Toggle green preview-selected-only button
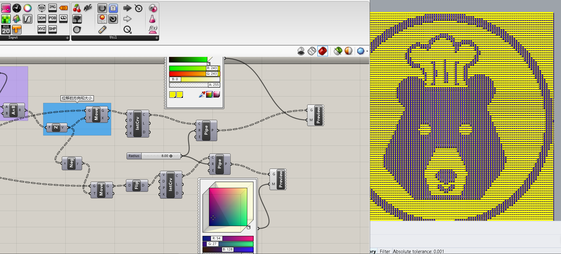This screenshot has width=561, height=254. (338, 51)
